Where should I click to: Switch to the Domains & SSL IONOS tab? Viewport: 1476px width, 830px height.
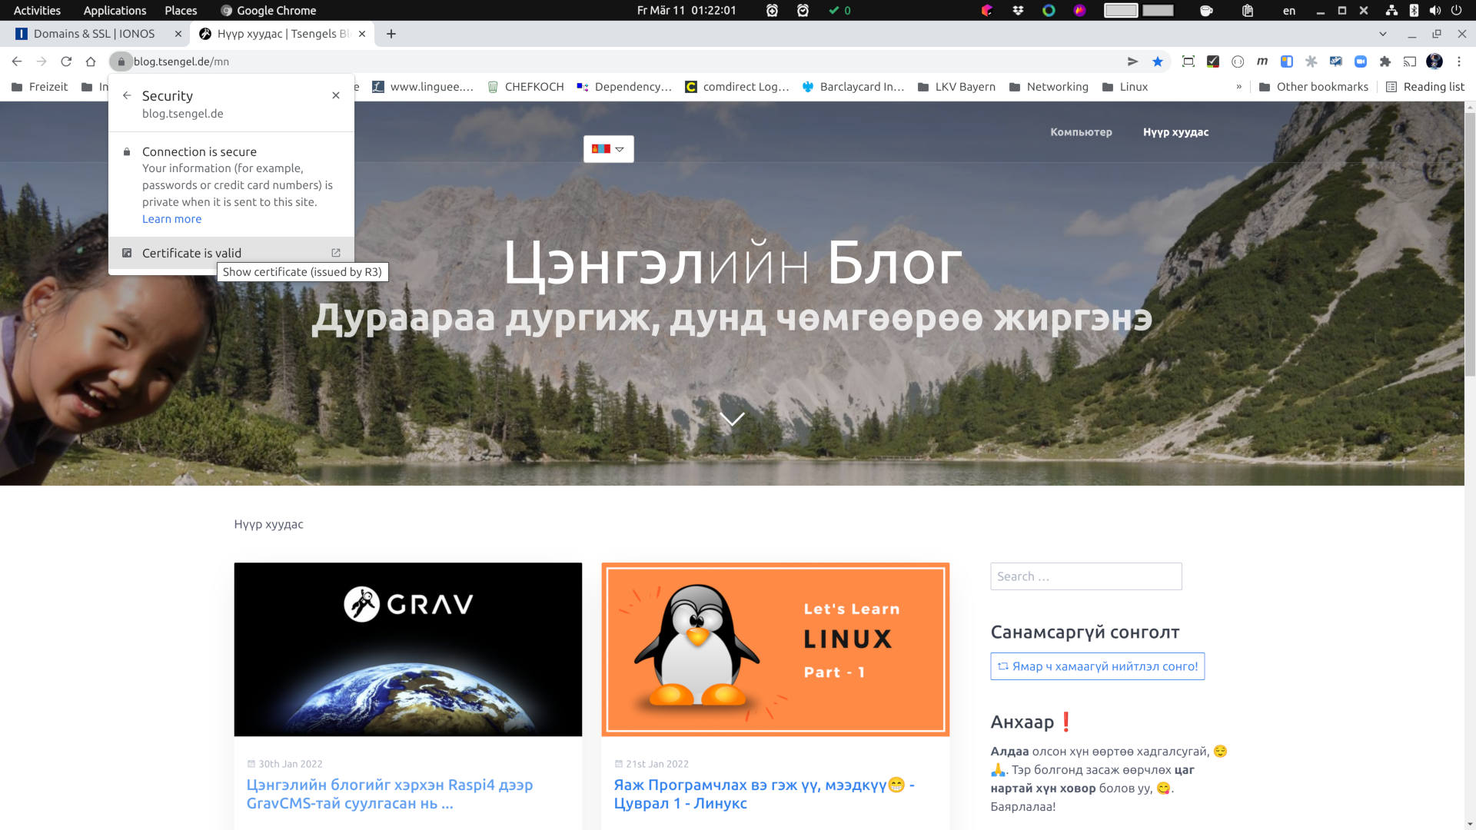[94, 34]
